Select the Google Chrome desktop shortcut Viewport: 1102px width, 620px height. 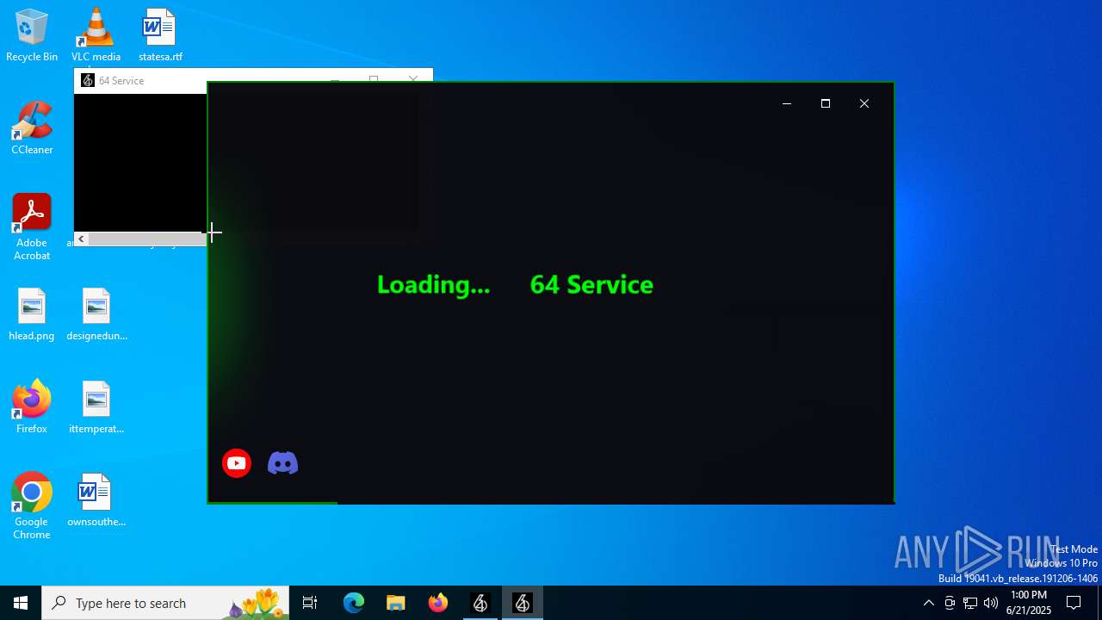coord(32,506)
